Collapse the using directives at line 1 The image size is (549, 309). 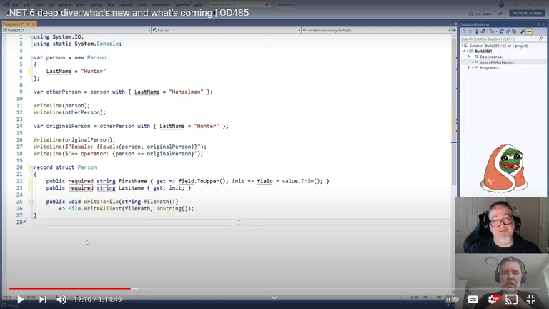(31, 36)
